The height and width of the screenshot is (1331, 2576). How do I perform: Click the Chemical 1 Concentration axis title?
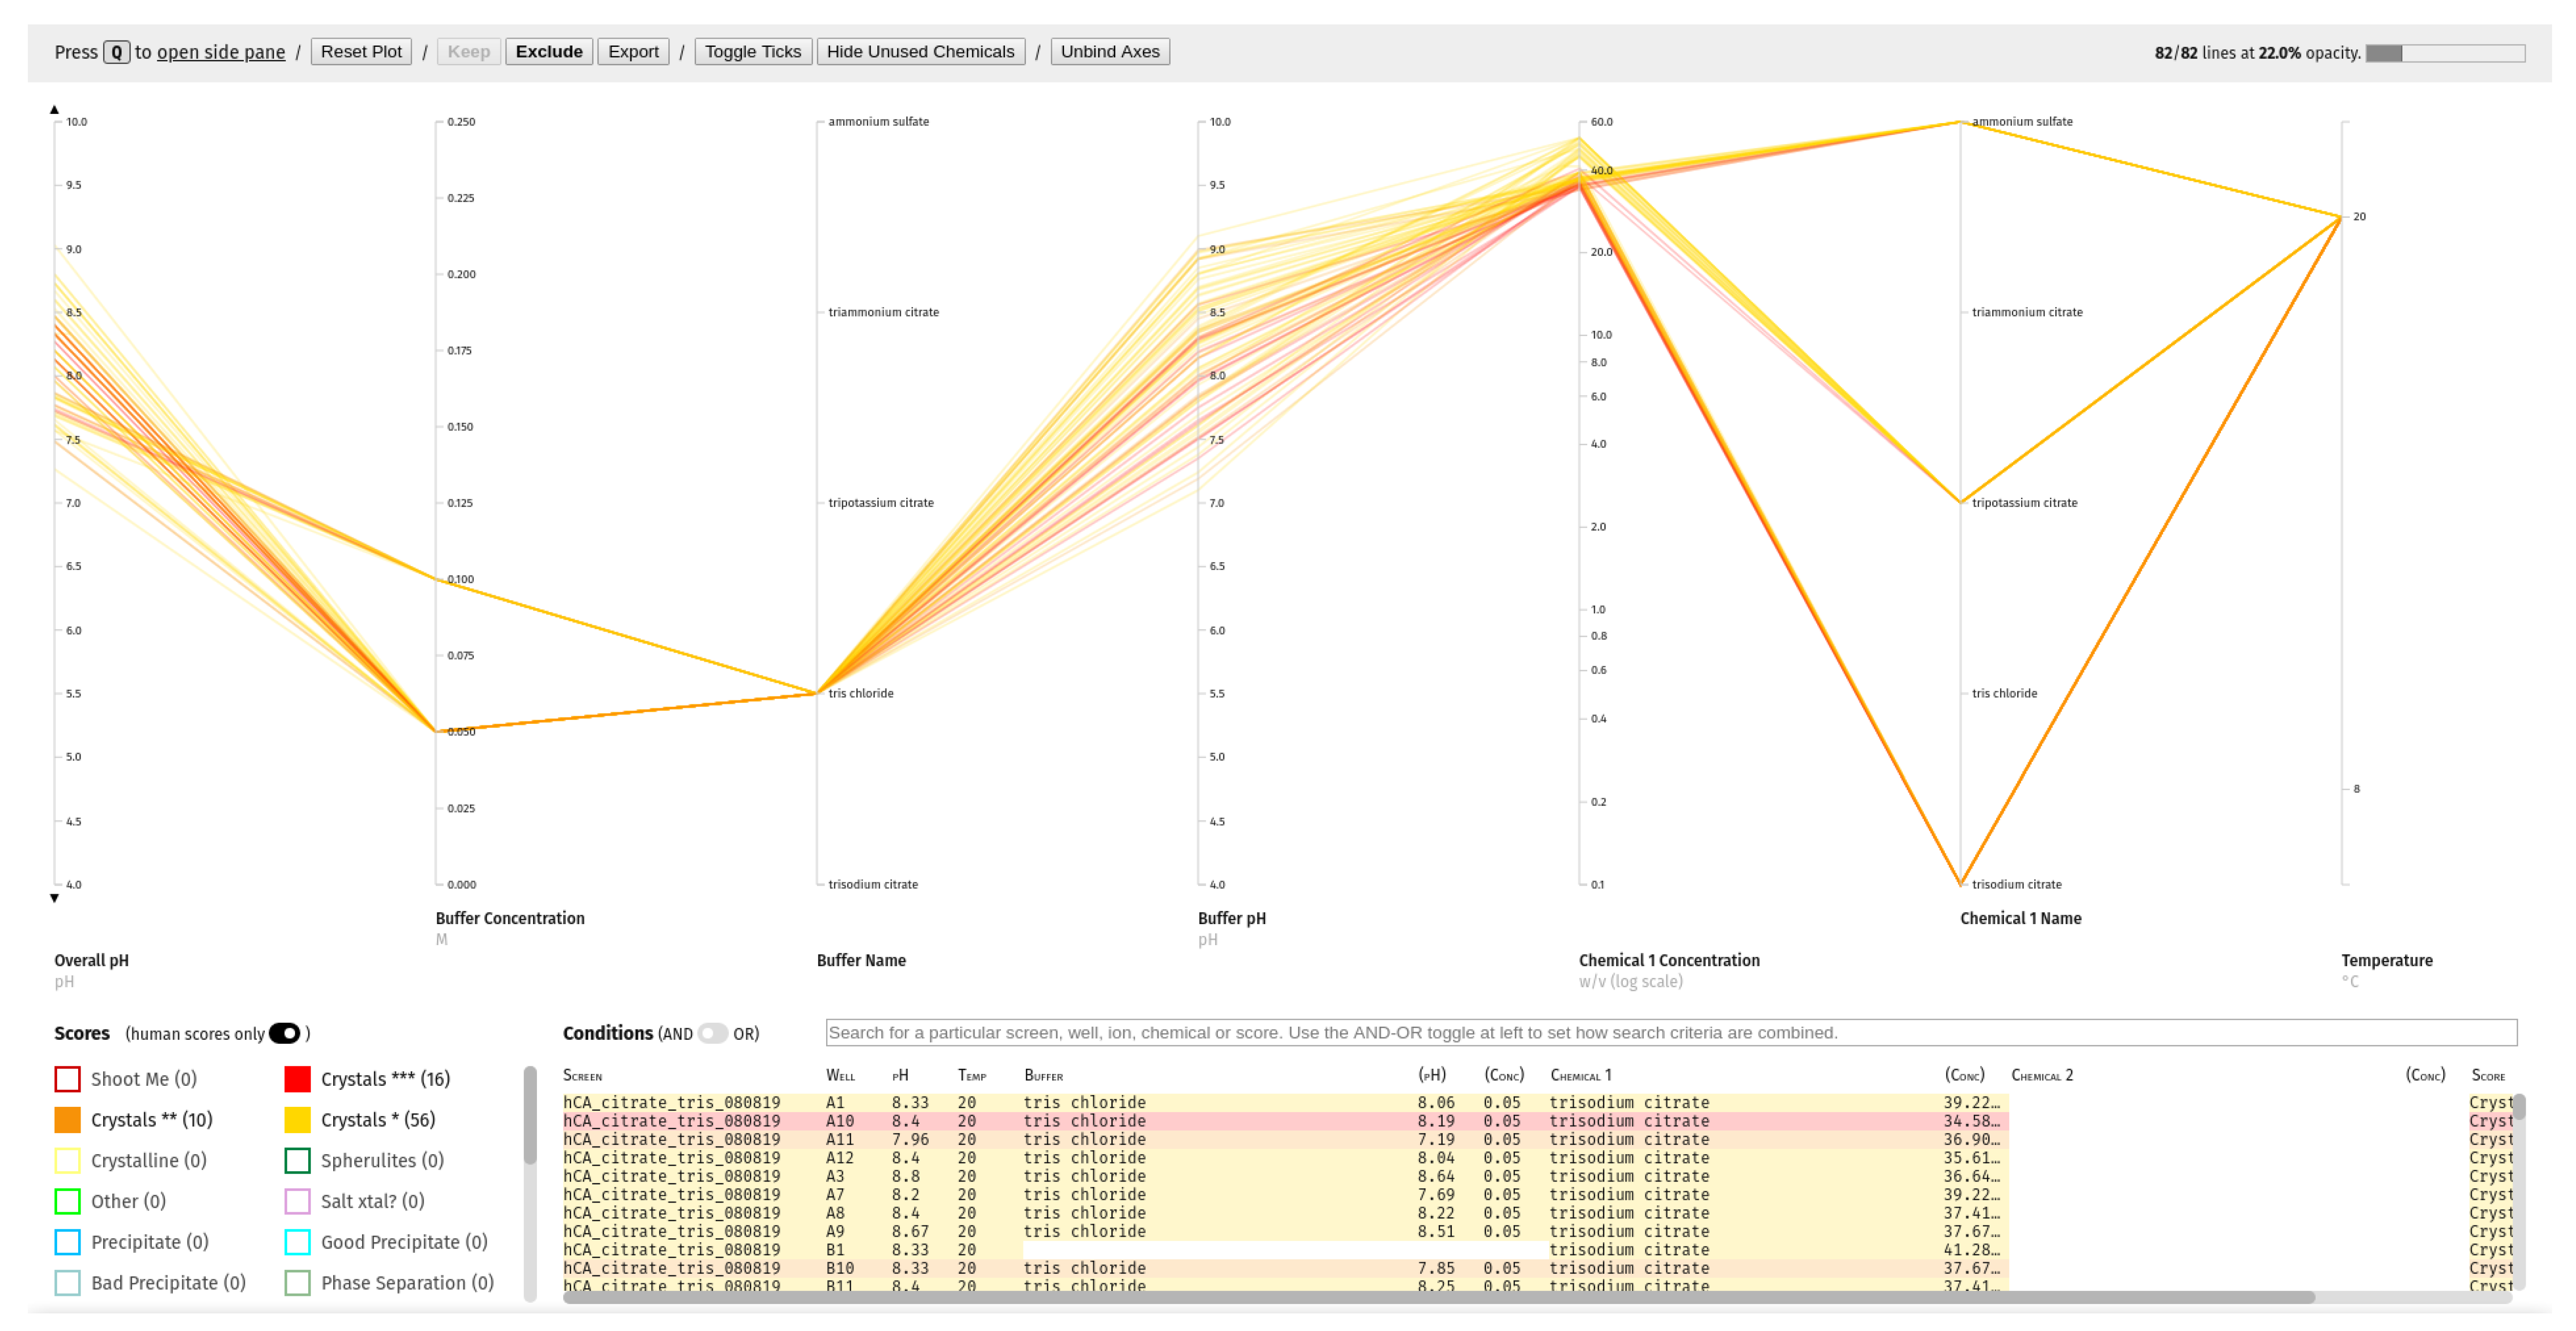tap(1669, 961)
